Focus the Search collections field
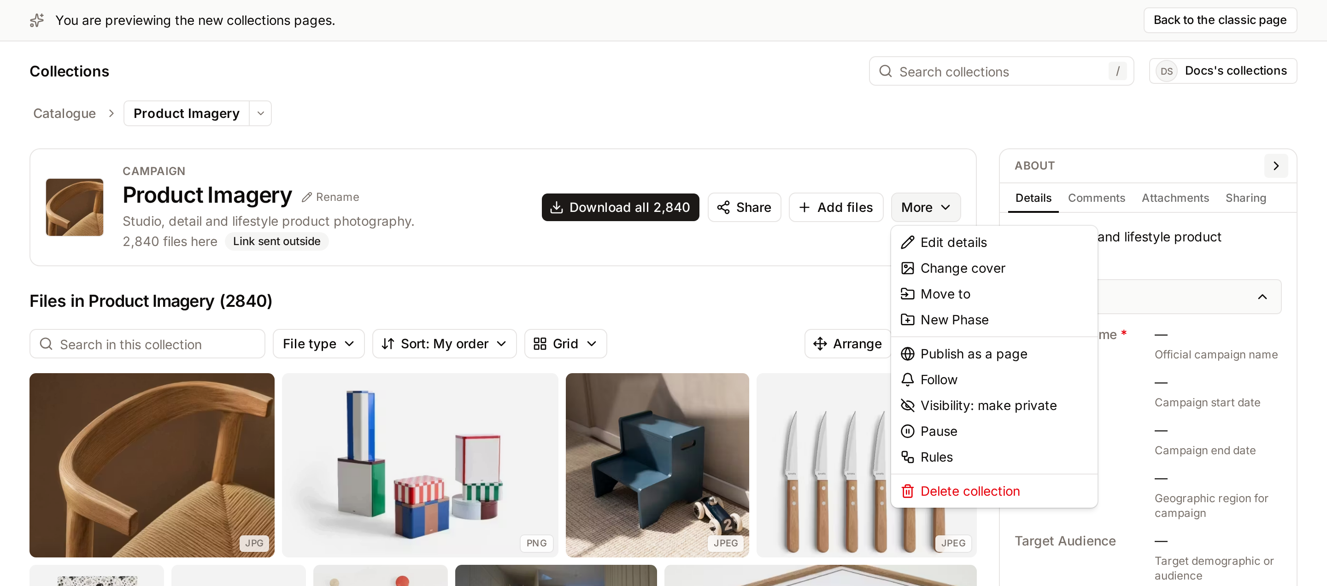The height and width of the screenshot is (586, 1327). (x=1001, y=71)
